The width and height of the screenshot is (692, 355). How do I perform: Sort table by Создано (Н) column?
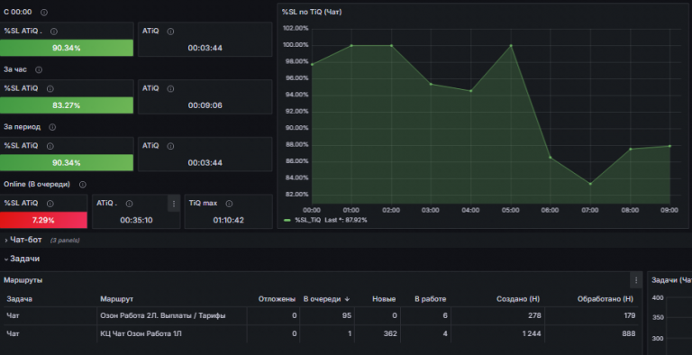518,299
